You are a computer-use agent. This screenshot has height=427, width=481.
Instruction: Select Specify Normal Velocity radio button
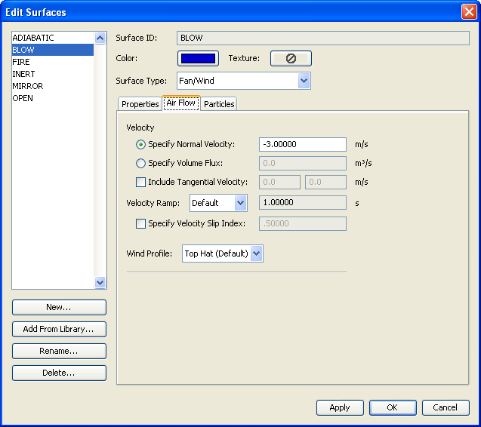pyautogui.click(x=140, y=144)
